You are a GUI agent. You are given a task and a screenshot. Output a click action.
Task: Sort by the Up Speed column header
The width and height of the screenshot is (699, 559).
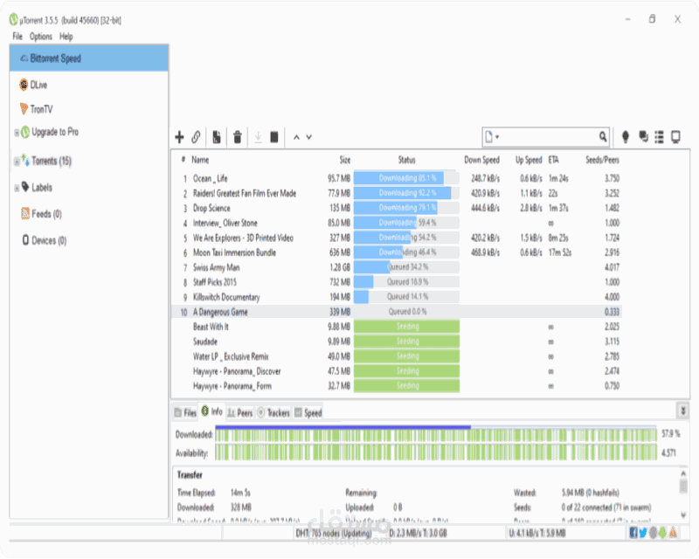(x=529, y=160)
